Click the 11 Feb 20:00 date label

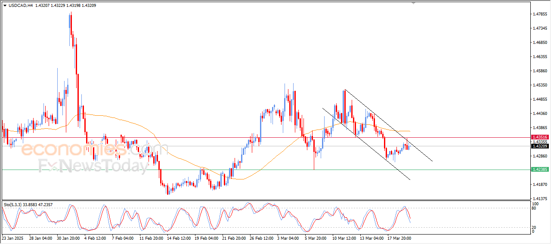click(151, 238)
